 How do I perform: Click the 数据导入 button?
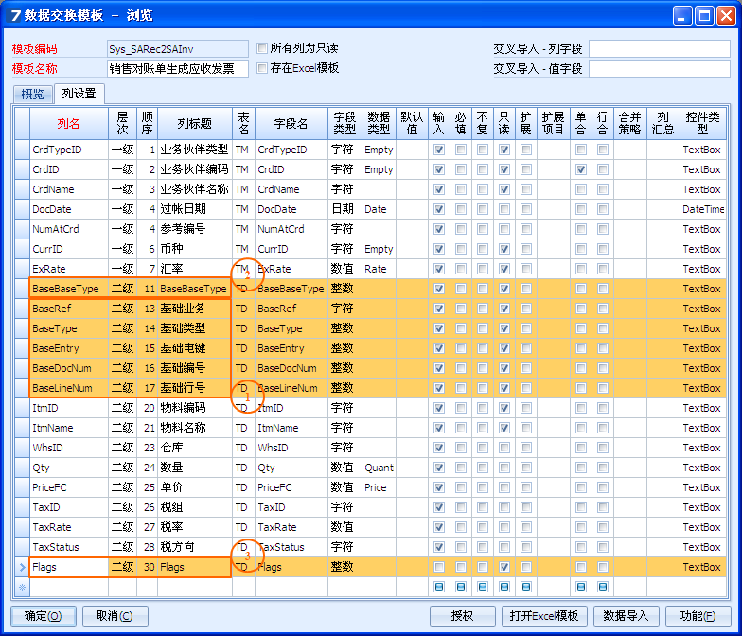[x=627, y=615]
